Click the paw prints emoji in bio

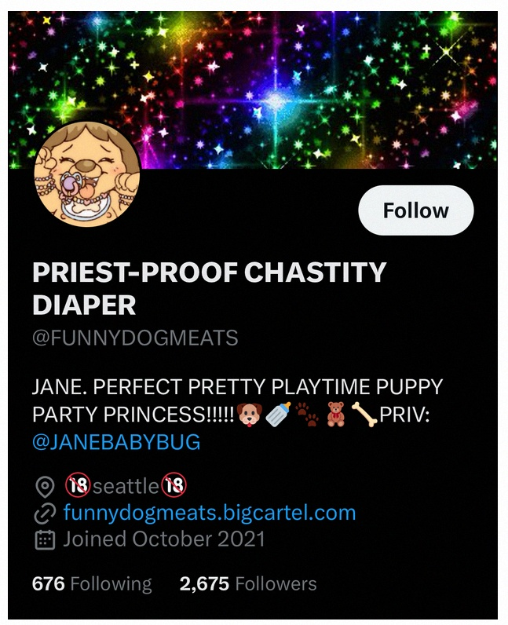pyautogui.click(x=308, y=415)
